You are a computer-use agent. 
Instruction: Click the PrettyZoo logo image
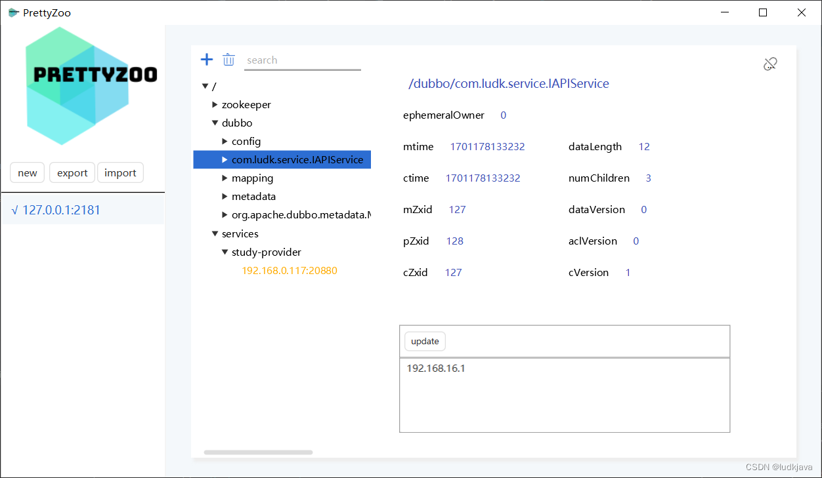(92, 86)
